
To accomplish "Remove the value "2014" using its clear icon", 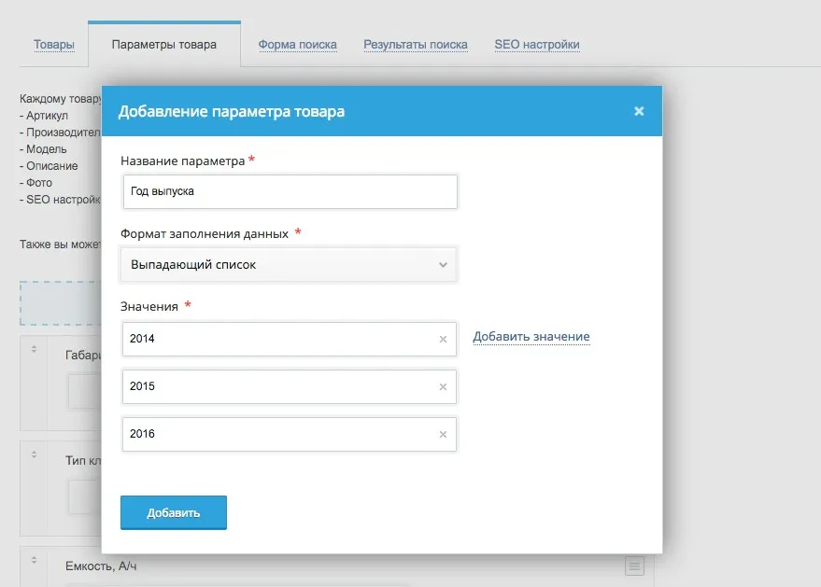I will coord(444,340).
